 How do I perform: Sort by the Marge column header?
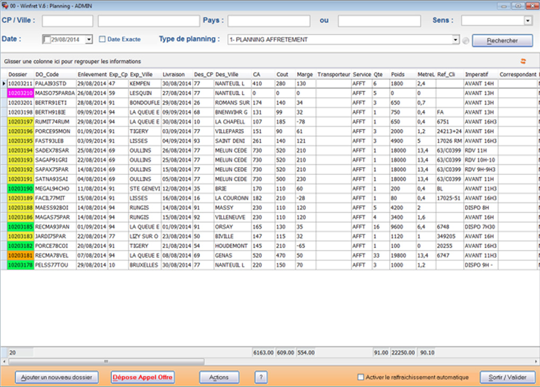[305, 74]
